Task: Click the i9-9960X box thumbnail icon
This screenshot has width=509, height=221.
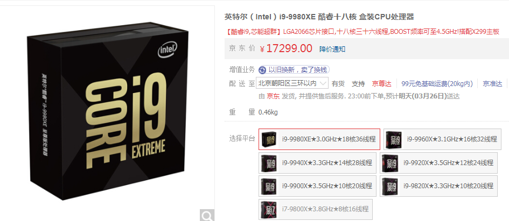Action: [x=394, y=139]
